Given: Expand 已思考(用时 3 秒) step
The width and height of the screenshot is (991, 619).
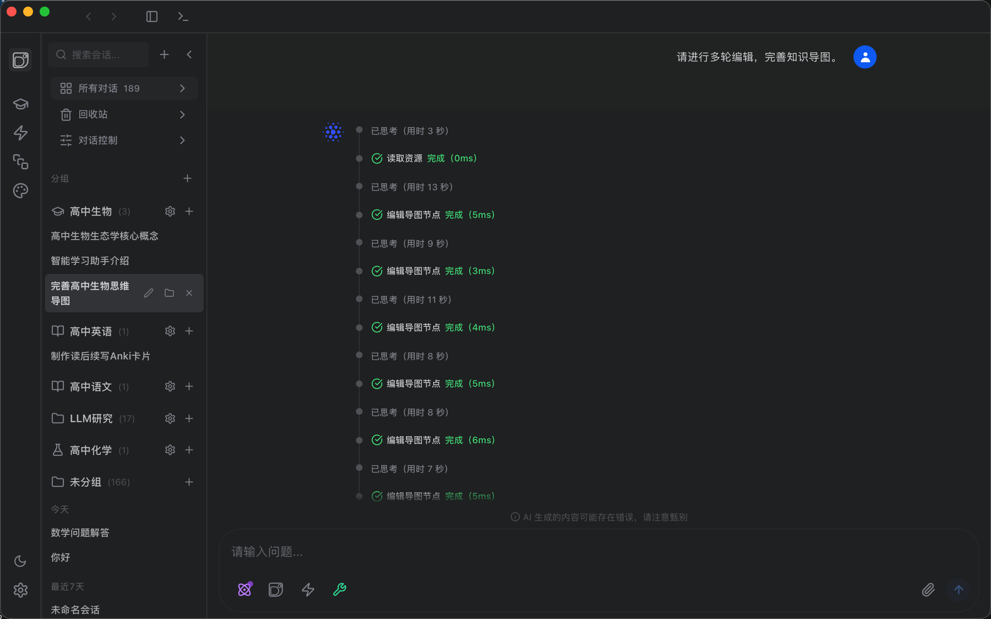Looking at the screenshot, I should 410,131.
